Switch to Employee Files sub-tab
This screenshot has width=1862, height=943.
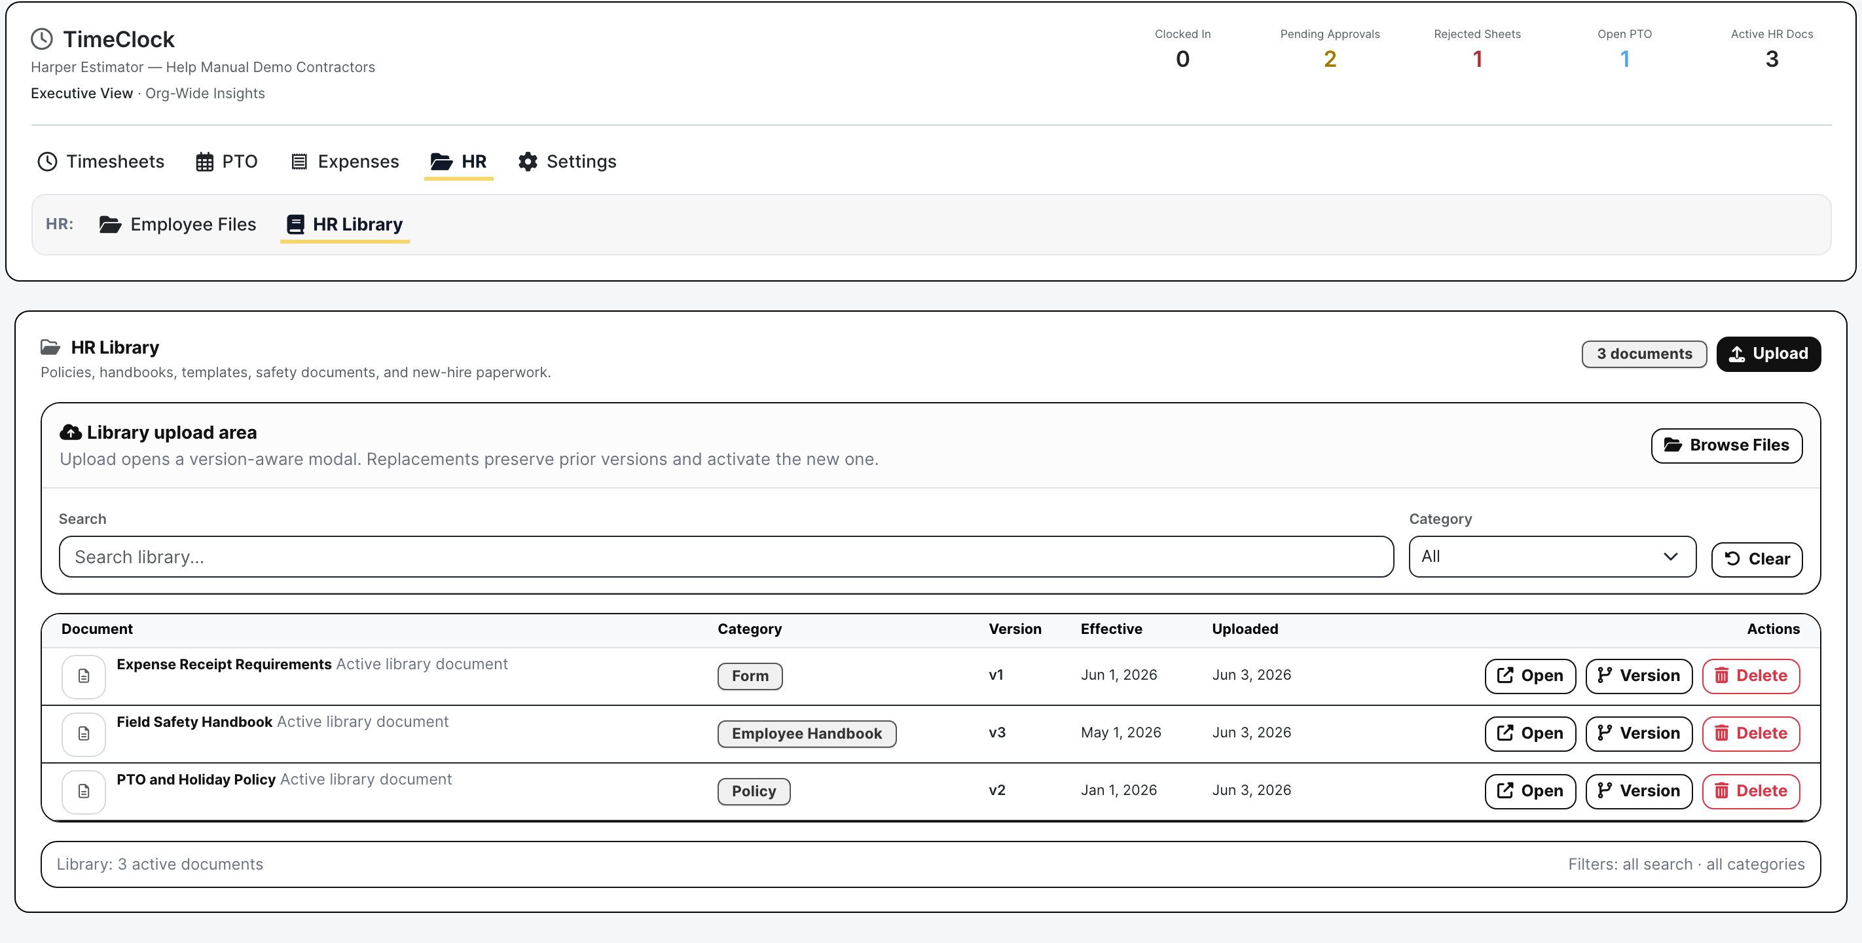coord(177,224)
